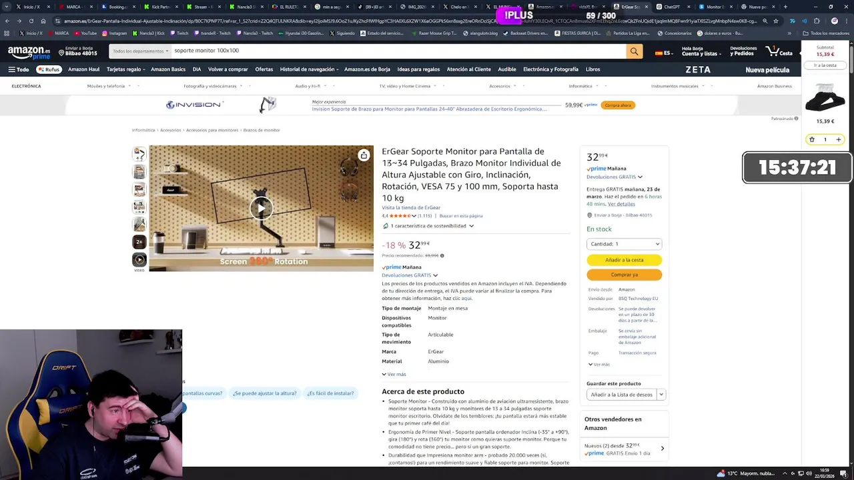Open Visita la tienda de ErGear link
This screenshot has height=480, width=854.
(x=411, y=208)
